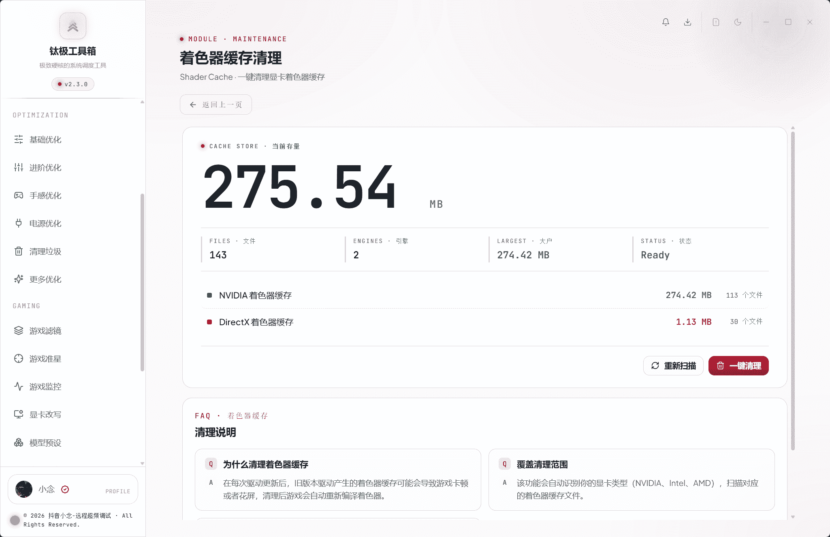Click 重新扫描 rescan button
Viewport: 830px width, 537px height.
(673, 366)
